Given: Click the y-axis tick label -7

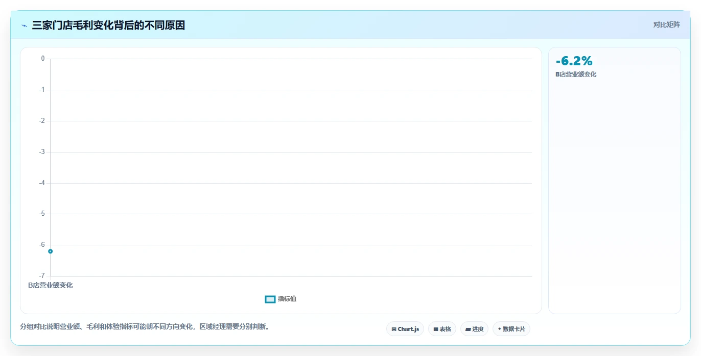Looking at the screenshot, I should pos(42,276).
